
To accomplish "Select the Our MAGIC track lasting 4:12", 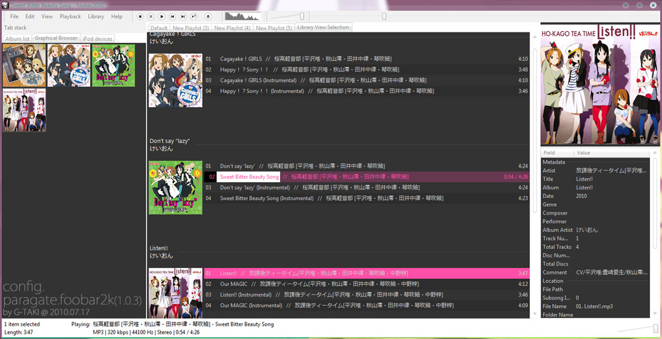I will pos(367,283).
